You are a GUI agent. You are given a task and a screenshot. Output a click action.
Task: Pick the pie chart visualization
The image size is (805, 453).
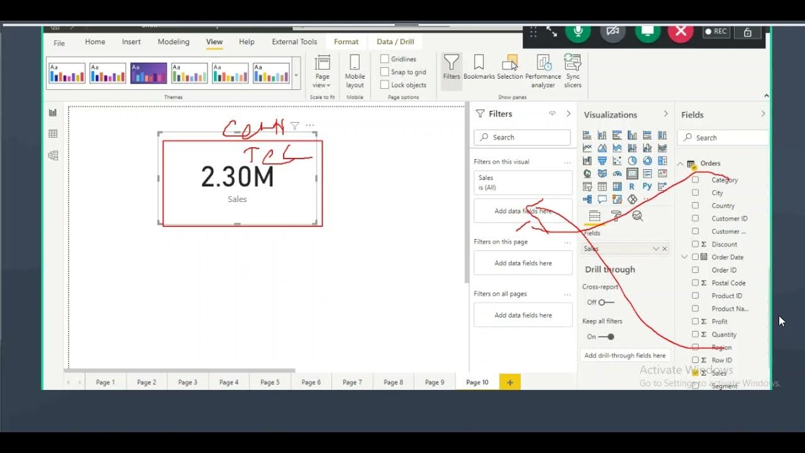(x=632, y=160)
